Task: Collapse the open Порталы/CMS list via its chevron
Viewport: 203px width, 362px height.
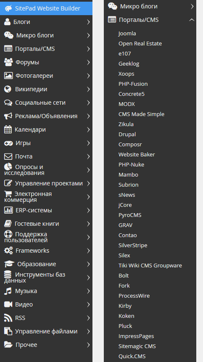Action: click(x=192, y=20)
